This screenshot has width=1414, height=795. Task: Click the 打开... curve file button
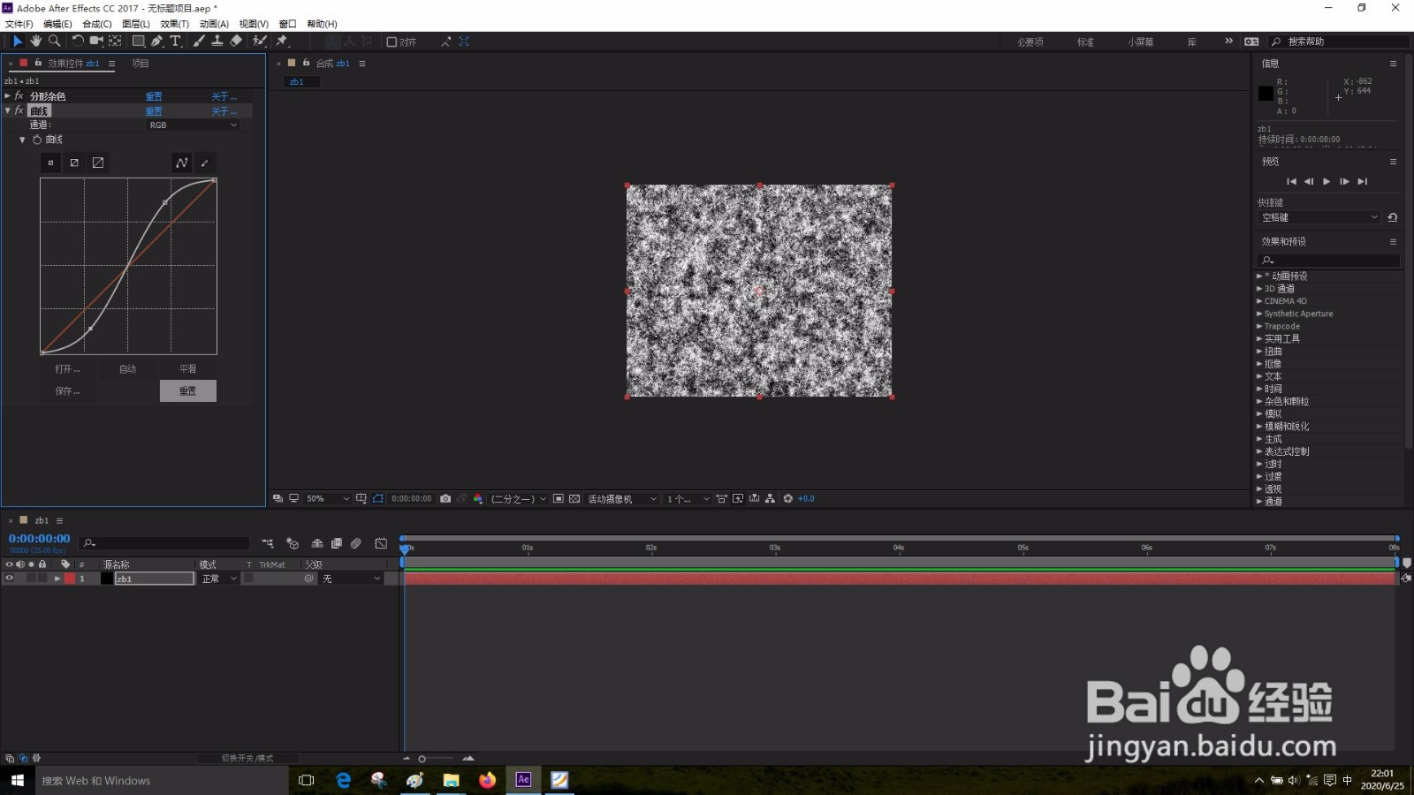(68, 369)
